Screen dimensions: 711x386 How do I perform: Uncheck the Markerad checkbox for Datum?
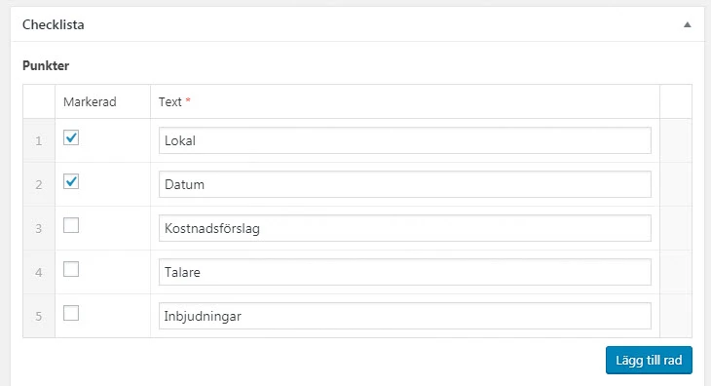pos(71,181)
